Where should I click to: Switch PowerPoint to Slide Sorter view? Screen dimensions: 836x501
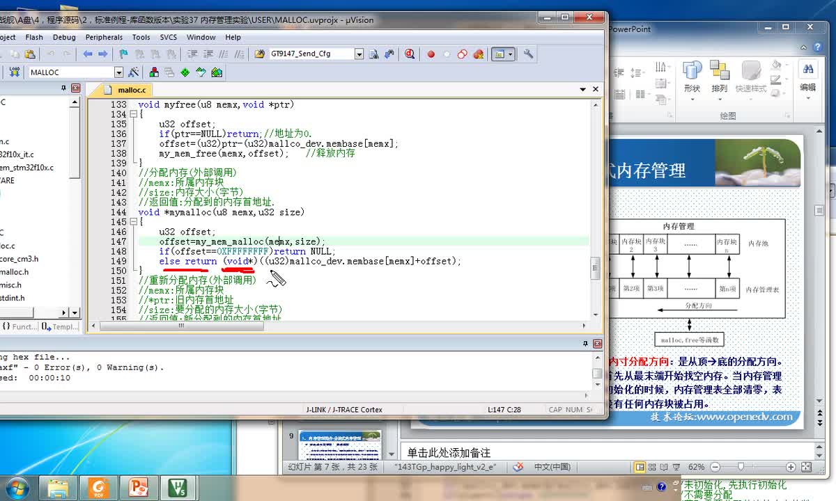[652, 467]
